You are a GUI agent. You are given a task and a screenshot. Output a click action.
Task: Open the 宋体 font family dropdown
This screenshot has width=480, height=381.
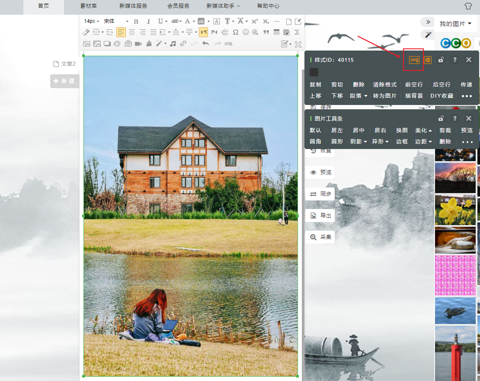tap(116, 21)
